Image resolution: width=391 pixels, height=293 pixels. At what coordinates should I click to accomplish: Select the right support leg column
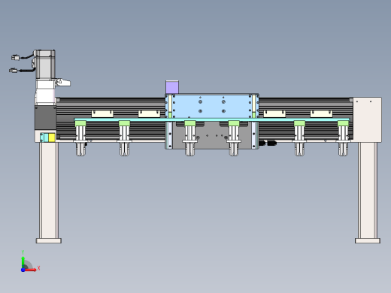[368, 190]
